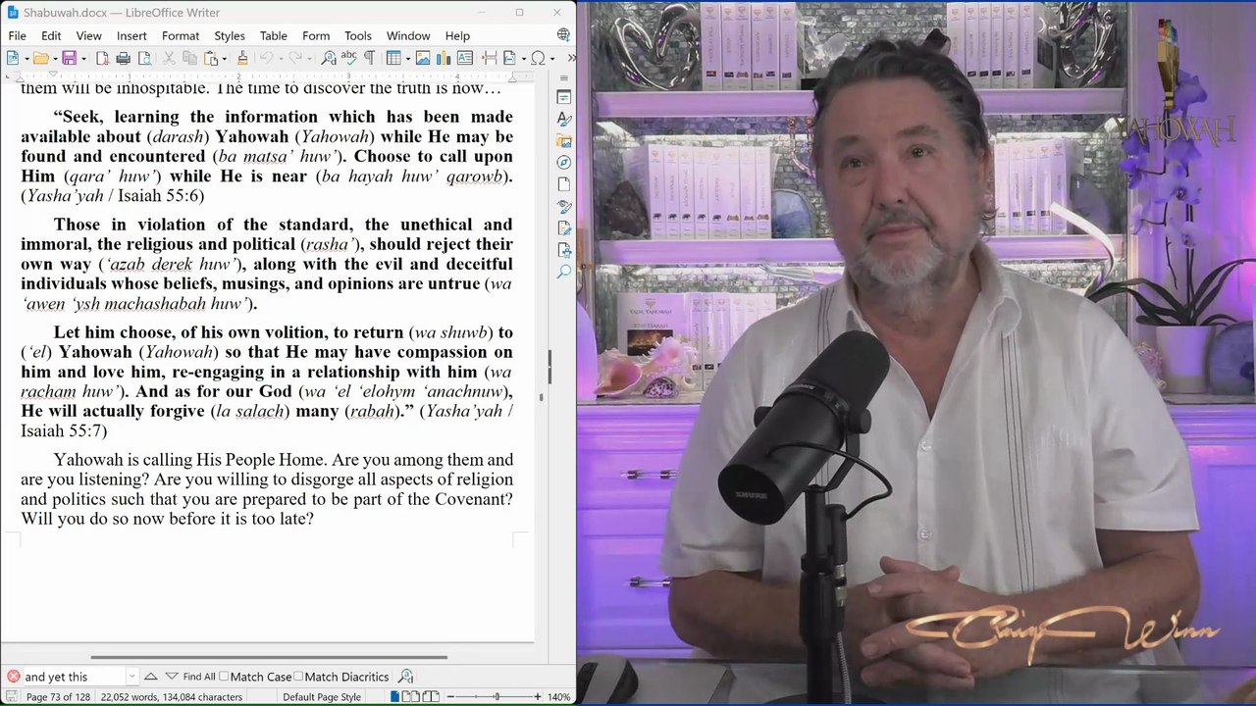Screen dimensions: 1256x706
Task: Expand the Redo history arrow
Action: tap(309, 59)
